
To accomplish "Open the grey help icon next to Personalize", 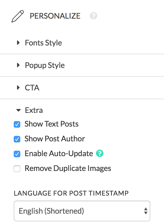I will [x=94, y=16].
